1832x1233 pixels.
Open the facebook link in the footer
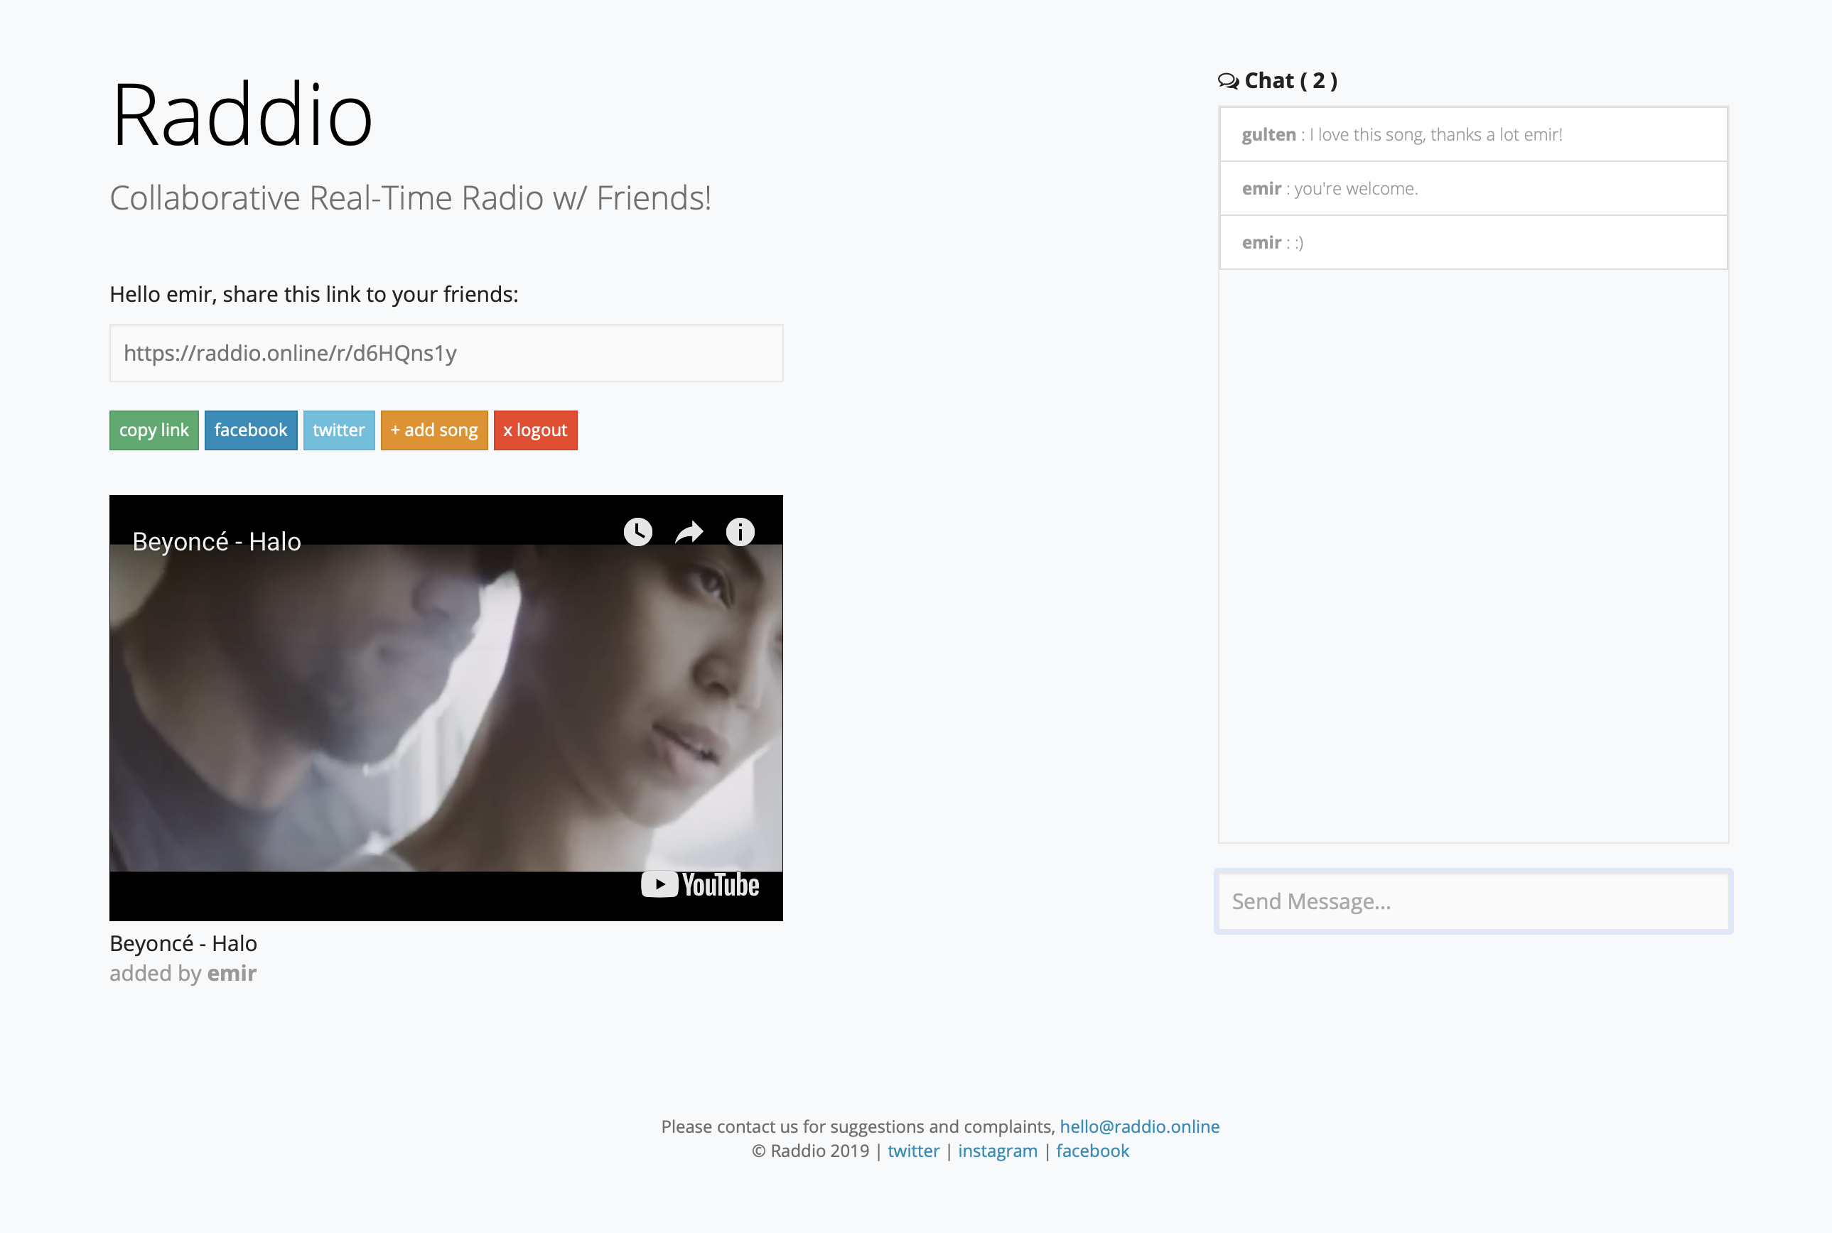1093,1151
